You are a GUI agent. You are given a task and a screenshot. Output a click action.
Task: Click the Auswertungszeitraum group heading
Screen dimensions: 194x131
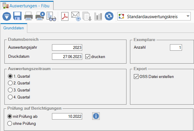(x=29, y=69)
